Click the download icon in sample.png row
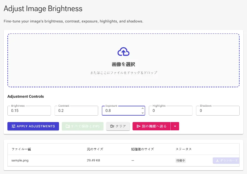Viewport: 247px width, 174px height. point(217,160)
